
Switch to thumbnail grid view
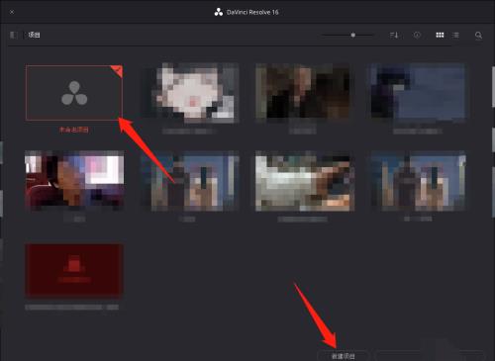(x=440, y=35)
